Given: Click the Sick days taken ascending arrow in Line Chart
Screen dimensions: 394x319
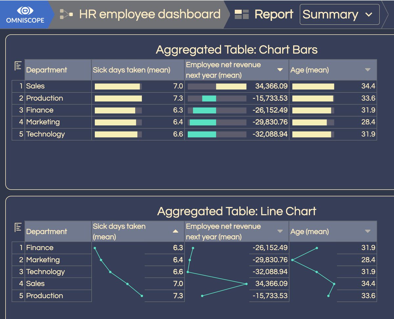Looking at the screenshot, I should 176,231.
